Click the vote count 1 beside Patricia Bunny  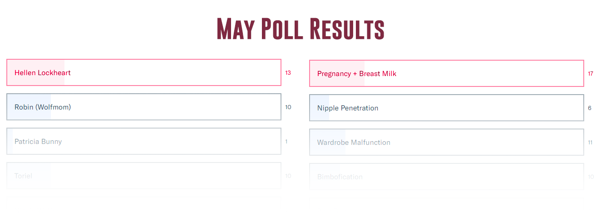286,141
